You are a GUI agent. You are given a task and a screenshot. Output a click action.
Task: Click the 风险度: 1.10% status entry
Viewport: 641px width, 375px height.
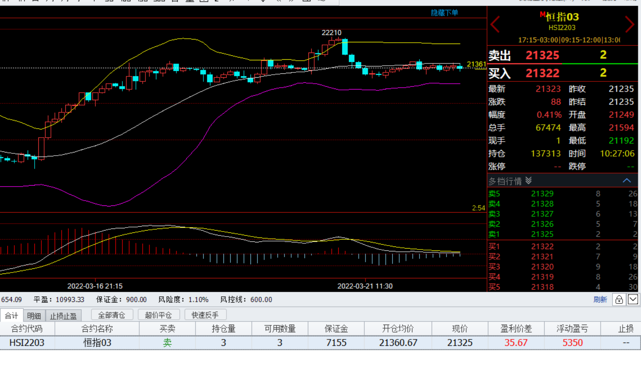(183, 299)
